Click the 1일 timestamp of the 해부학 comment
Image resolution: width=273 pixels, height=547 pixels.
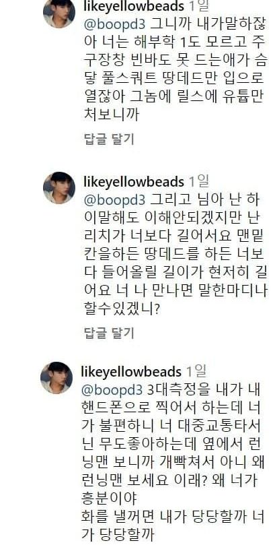click(198, 6)
